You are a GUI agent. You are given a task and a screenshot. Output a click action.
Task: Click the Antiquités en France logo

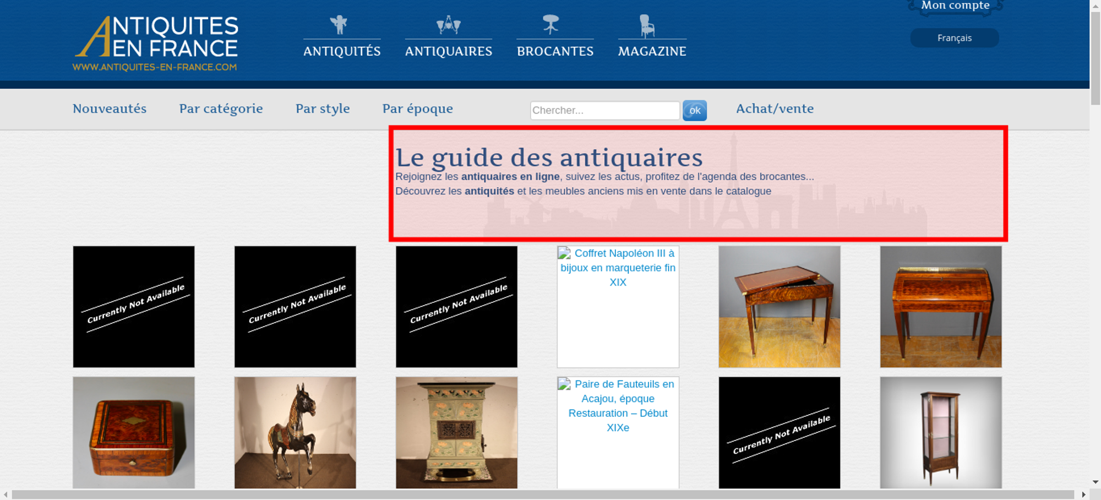(x=156, y=44)
